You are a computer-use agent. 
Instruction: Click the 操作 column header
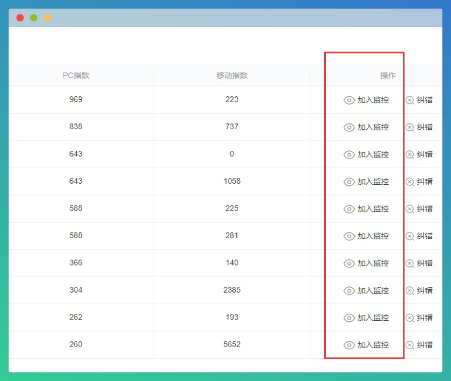tap(388, 76)
